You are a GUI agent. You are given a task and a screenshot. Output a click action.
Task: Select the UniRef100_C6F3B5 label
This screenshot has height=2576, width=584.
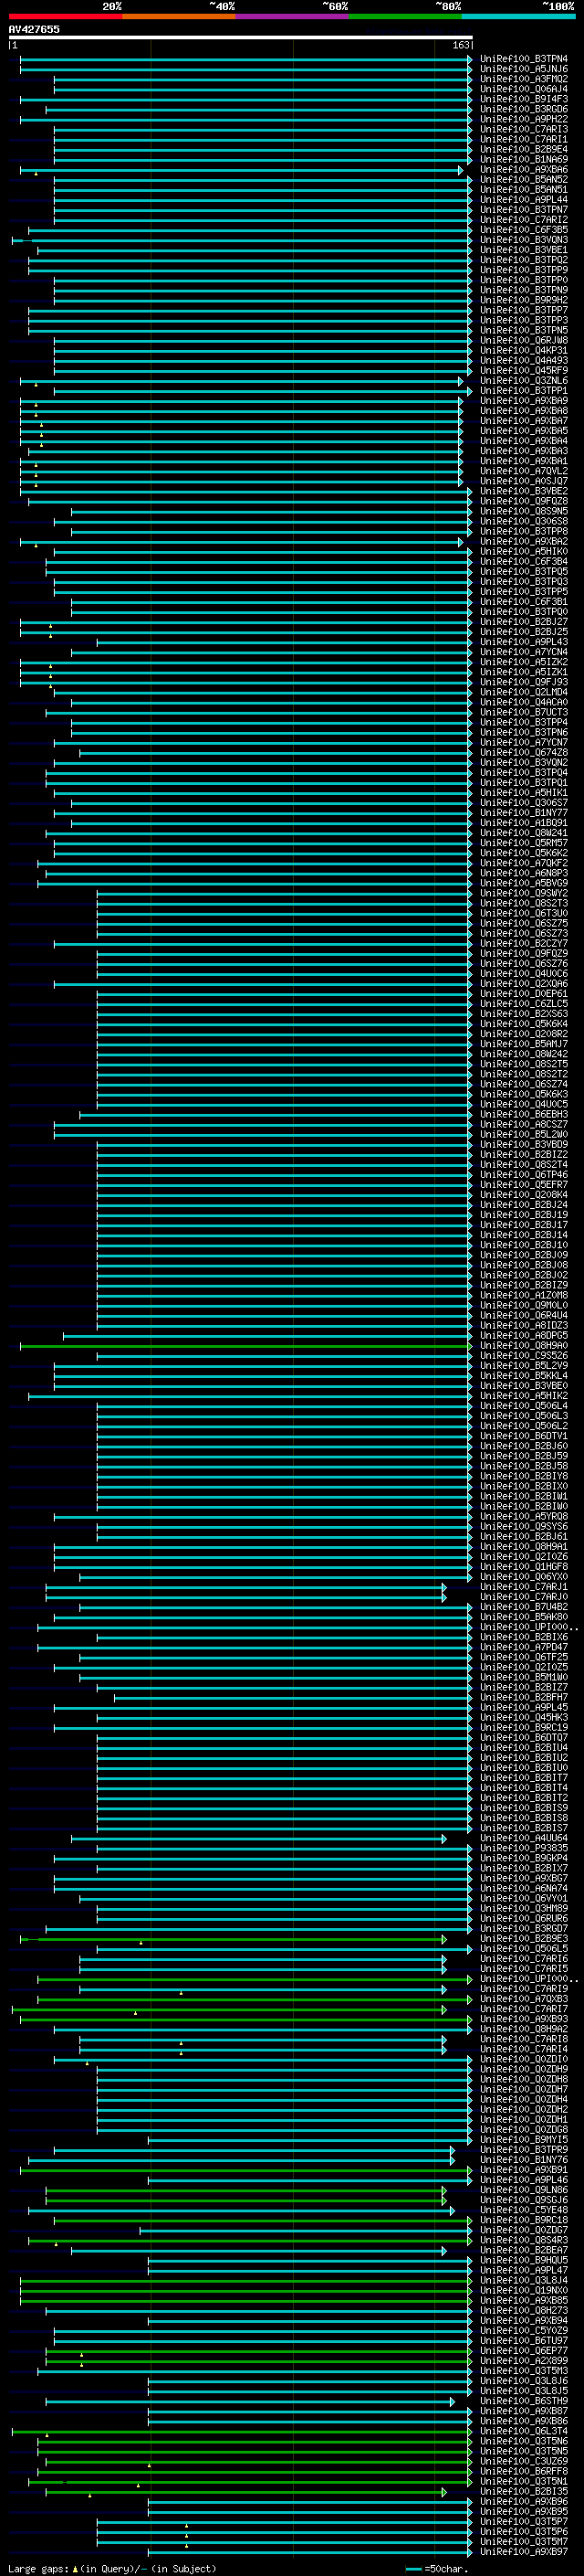[523, 230]
